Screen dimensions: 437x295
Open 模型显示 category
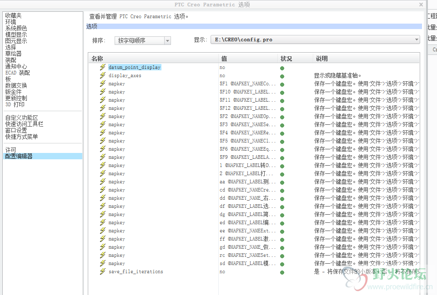click(x=16, y=35)
